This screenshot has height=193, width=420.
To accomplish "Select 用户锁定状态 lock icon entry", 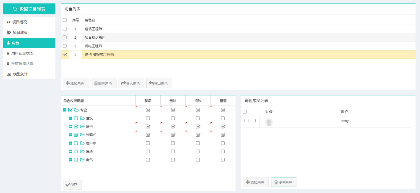I will point(22,53).
